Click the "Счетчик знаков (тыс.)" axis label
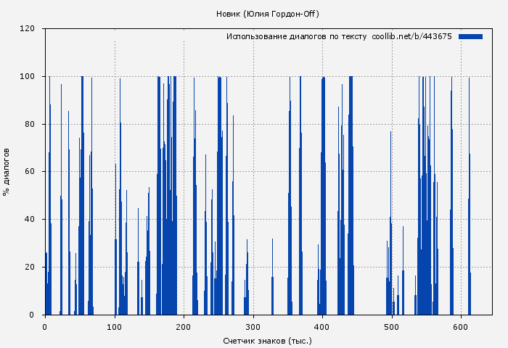 tap(268, 340)
